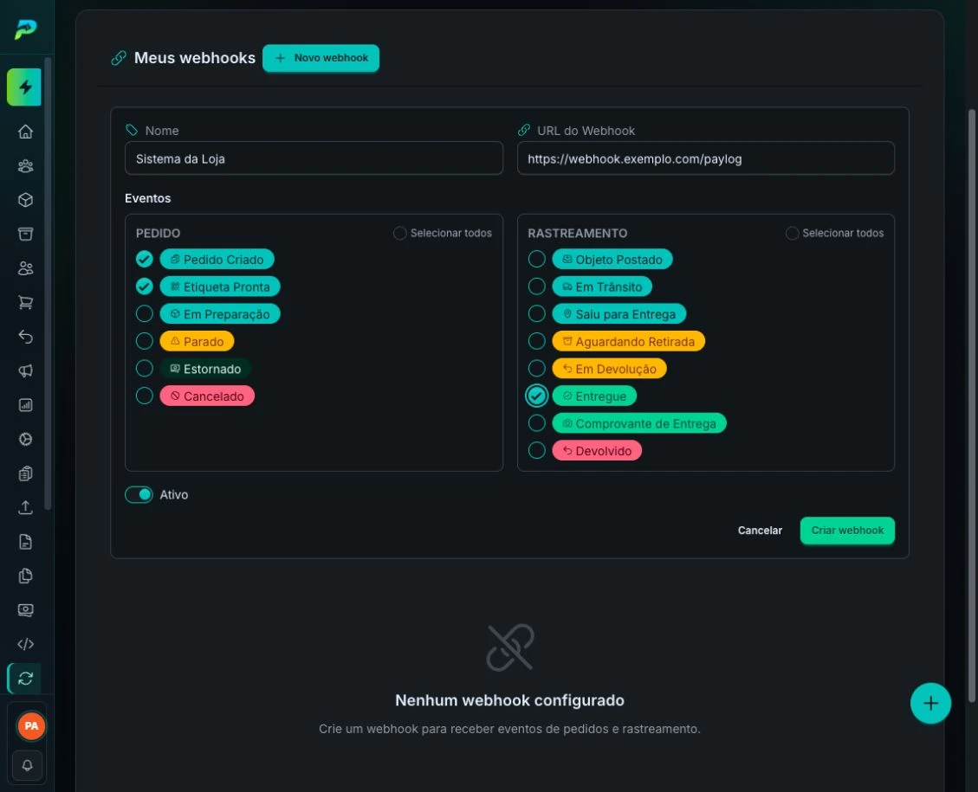Uncheck the Pedido Criado event
The image size is (978, 792).
click(145, 259)
